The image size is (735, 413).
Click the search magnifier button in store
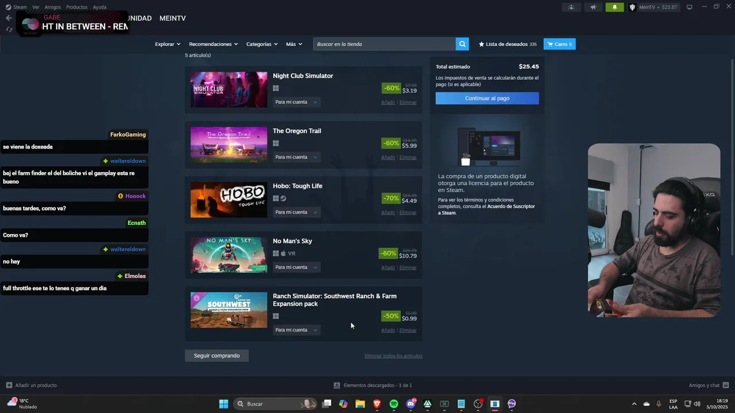462,44
